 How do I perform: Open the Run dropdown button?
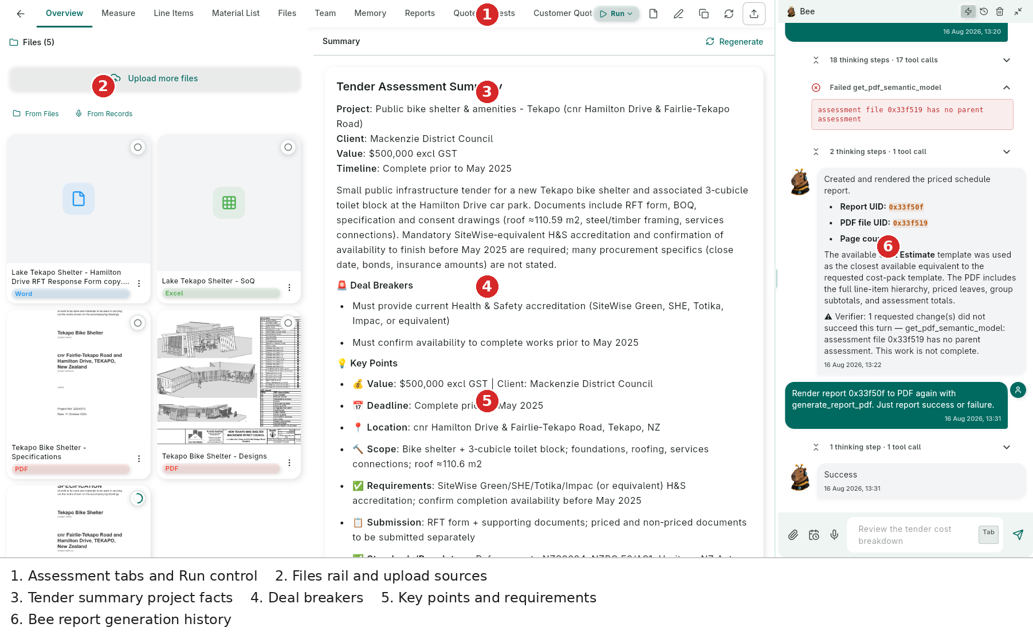point(616,14)
